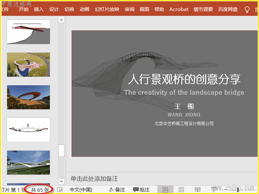Screen dimensions: 259x194
Task: Click the thumbnail panel scroll down arrow
Action: pyautogui.click(x=61, y=181)
